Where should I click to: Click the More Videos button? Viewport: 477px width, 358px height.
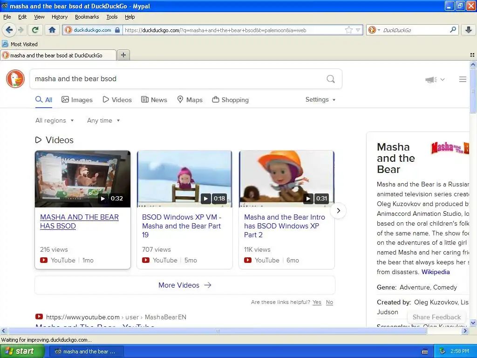click(x=184, y=285)
